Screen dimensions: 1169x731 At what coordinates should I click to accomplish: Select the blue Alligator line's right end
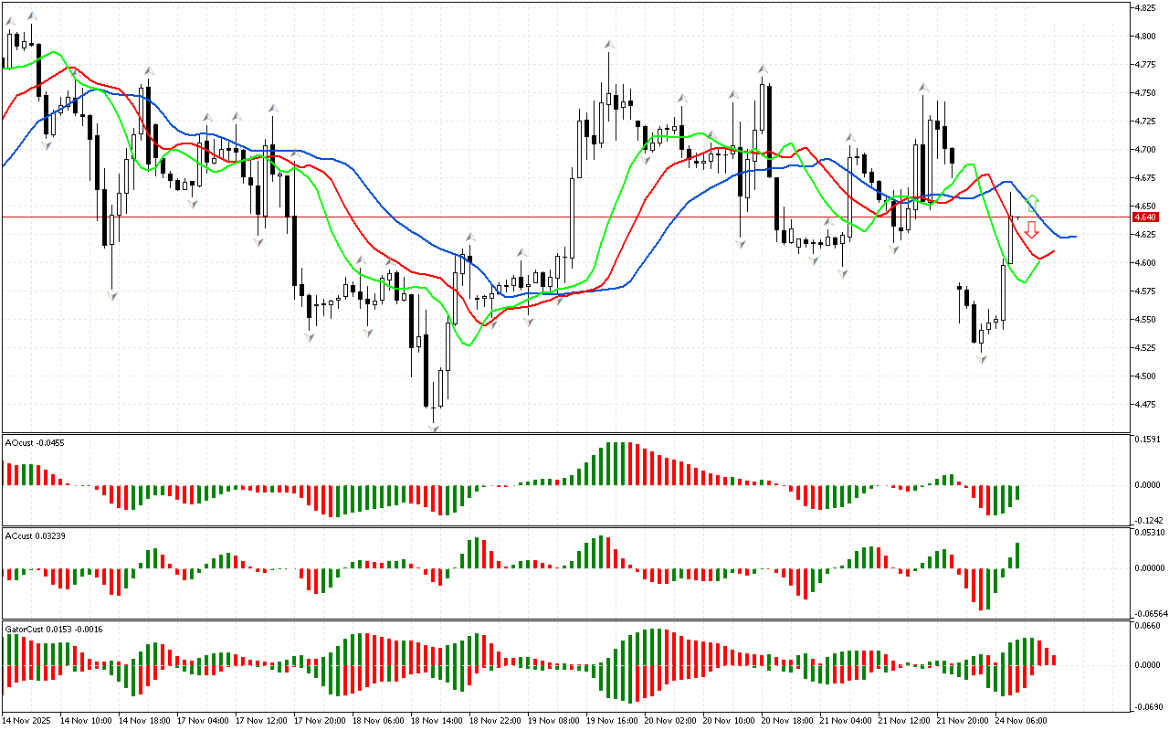point(1074,237)
